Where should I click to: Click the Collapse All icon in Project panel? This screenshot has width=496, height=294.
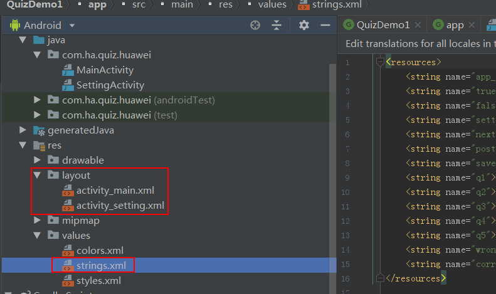277,25
